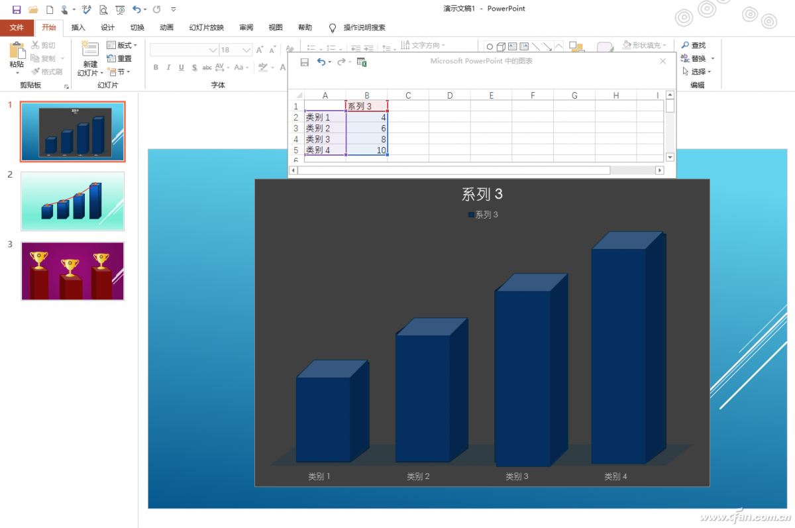Click the 重置 reset button

pyautogui.click(x=119, y=58)
